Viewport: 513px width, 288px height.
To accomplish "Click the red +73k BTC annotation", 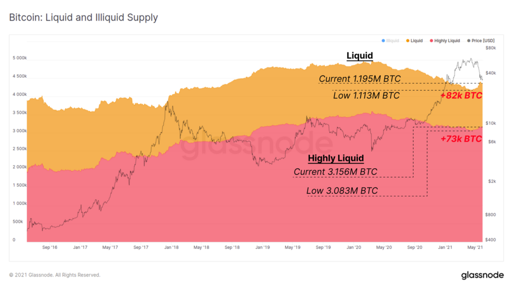I will point(461,139).
